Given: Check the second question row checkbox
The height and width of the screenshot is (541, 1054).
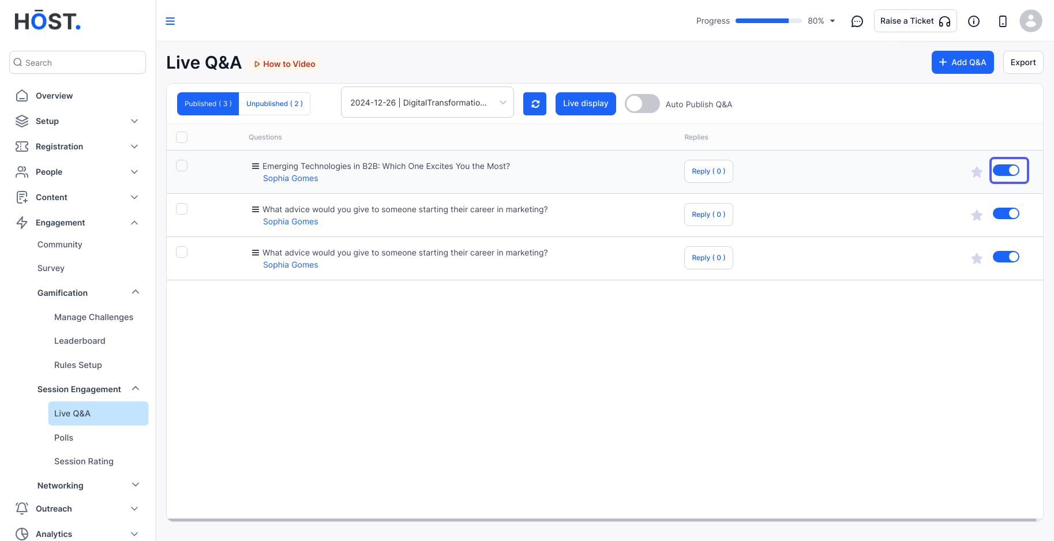Looking at the screenshot, I should (182, 209).
